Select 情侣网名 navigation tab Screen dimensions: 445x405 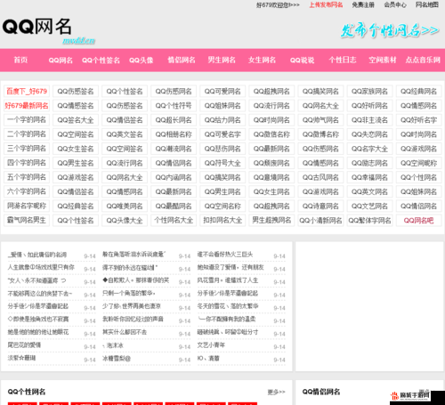click(182, 61)
